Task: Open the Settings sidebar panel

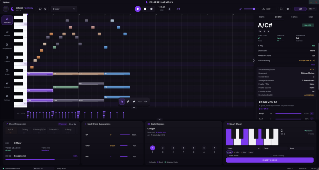Action: pos(7,98)
